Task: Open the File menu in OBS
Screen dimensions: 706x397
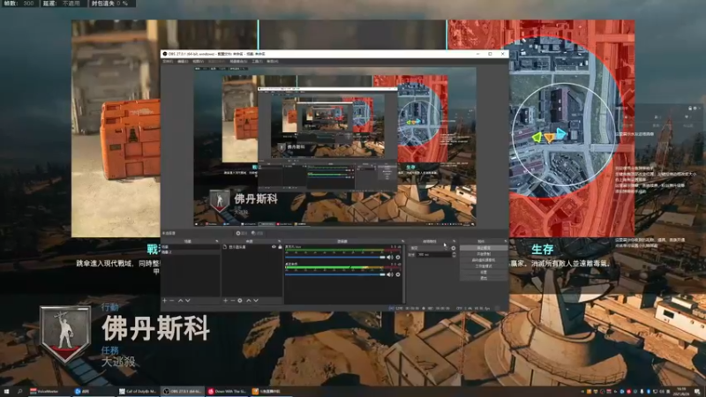Action: point(168,61)
